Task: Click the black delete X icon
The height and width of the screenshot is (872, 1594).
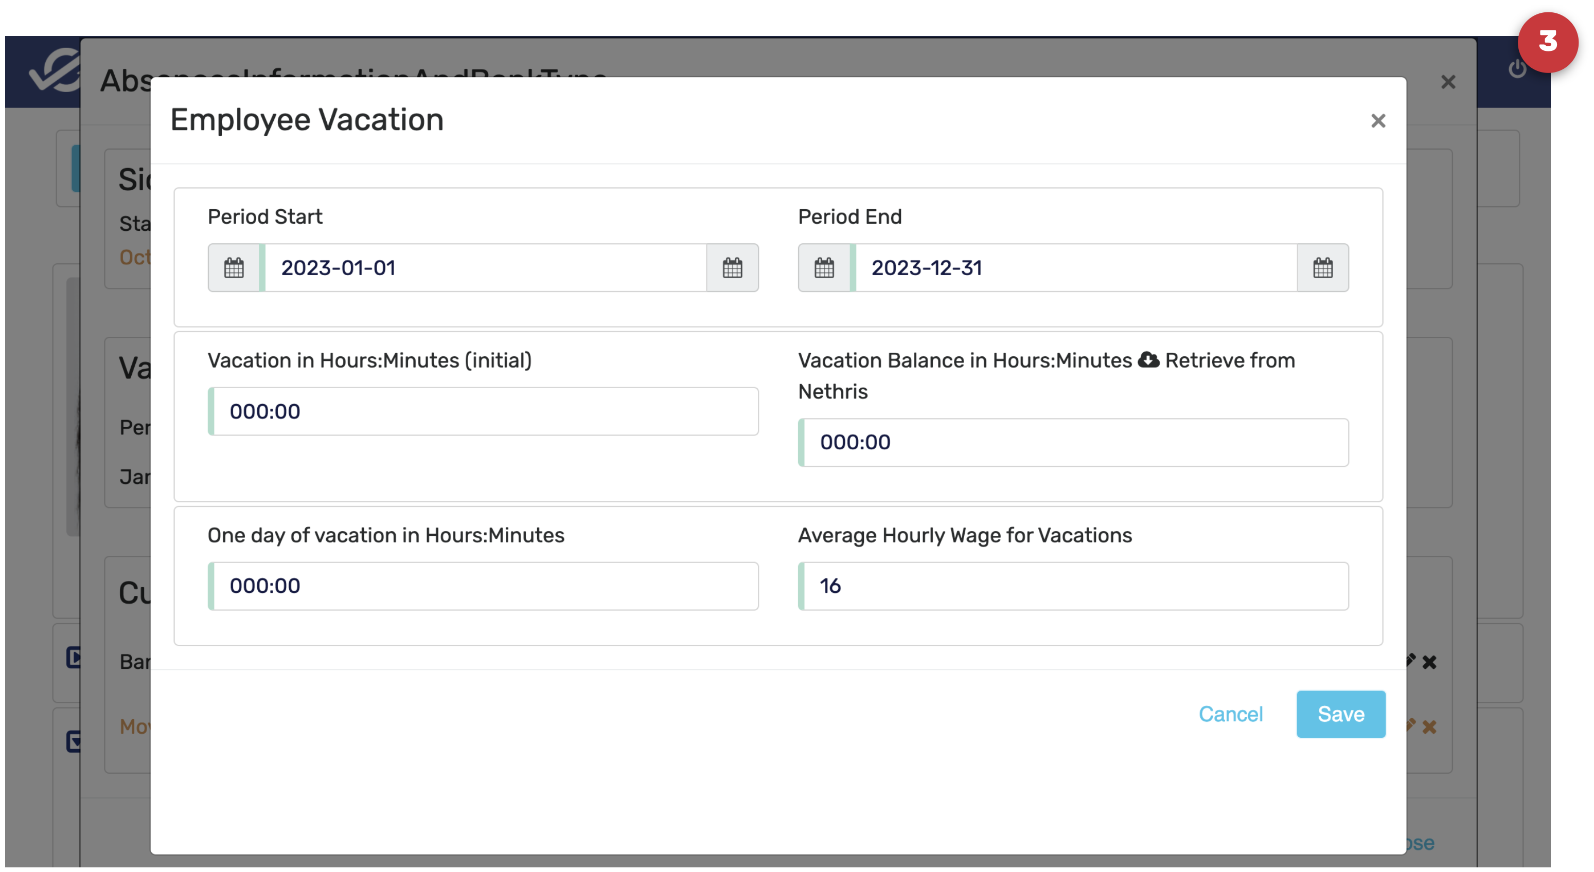Action: [x=1429, y=662]
